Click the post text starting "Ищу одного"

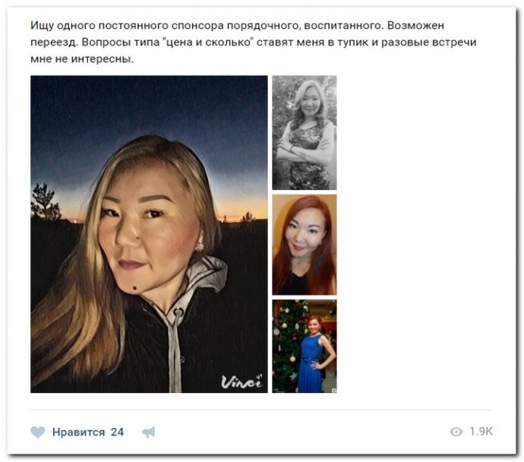[x=254, y=42]
